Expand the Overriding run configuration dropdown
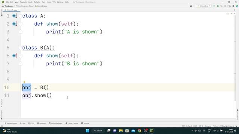Viewport: 239px width, 134px height. [204, 6]
